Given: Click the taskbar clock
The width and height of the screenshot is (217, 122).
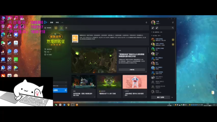Looking at the screenshot, I should pos(208,105).
